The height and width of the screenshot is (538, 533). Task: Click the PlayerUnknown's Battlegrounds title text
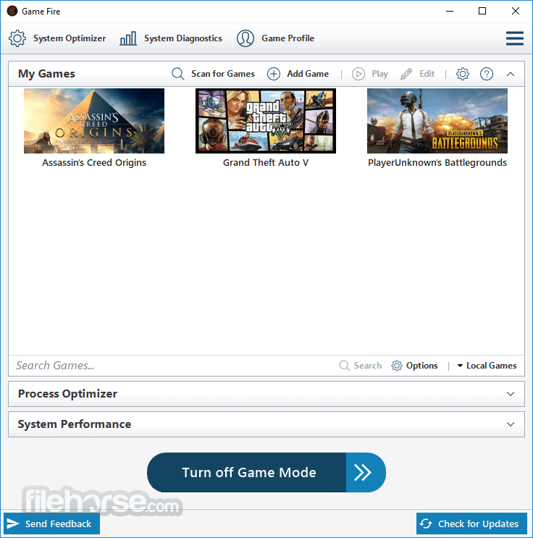click(x=437, y=163)
